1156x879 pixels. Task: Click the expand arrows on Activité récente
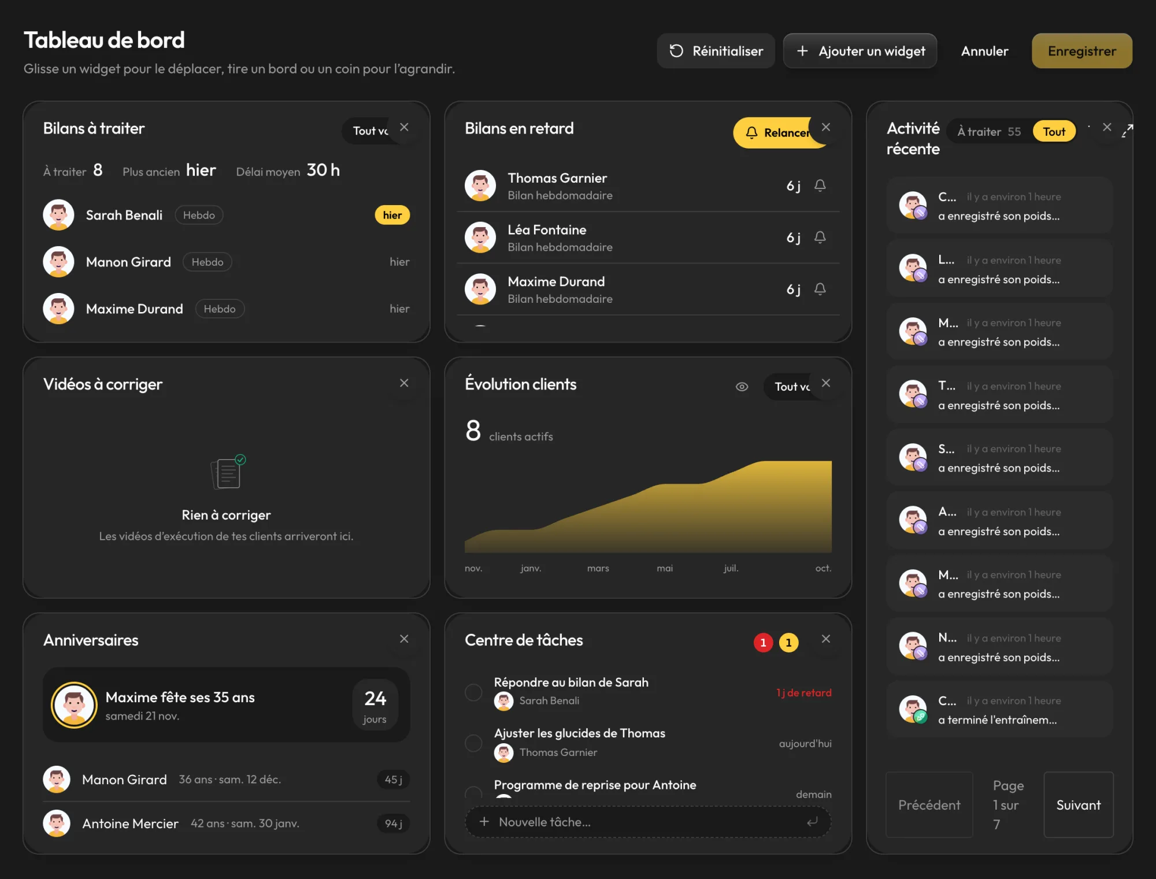(1127, 131)
